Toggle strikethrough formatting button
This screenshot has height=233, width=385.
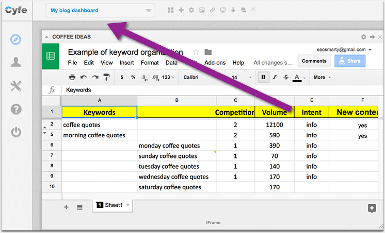pos(285,77)
